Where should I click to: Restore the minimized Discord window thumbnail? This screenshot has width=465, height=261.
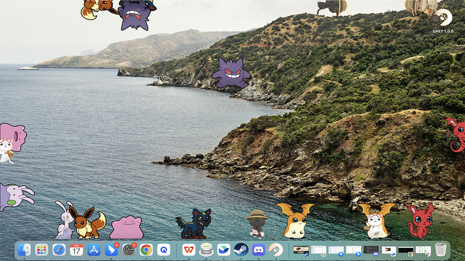click(371, 249)
